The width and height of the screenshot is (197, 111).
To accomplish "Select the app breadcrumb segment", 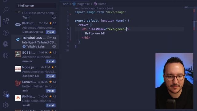I will click(66, 4).
